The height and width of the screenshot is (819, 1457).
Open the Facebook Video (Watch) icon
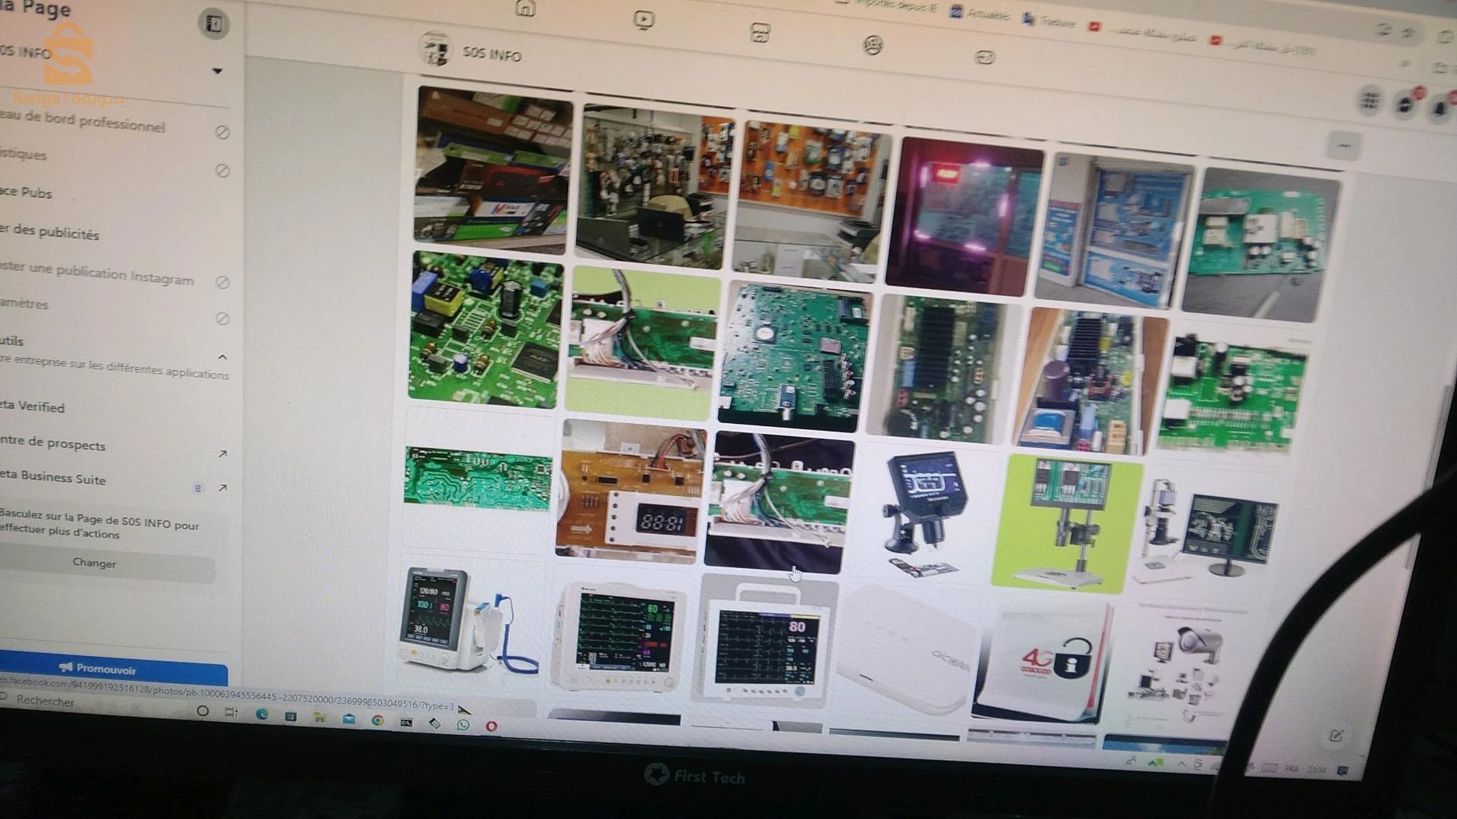[644, 20]
